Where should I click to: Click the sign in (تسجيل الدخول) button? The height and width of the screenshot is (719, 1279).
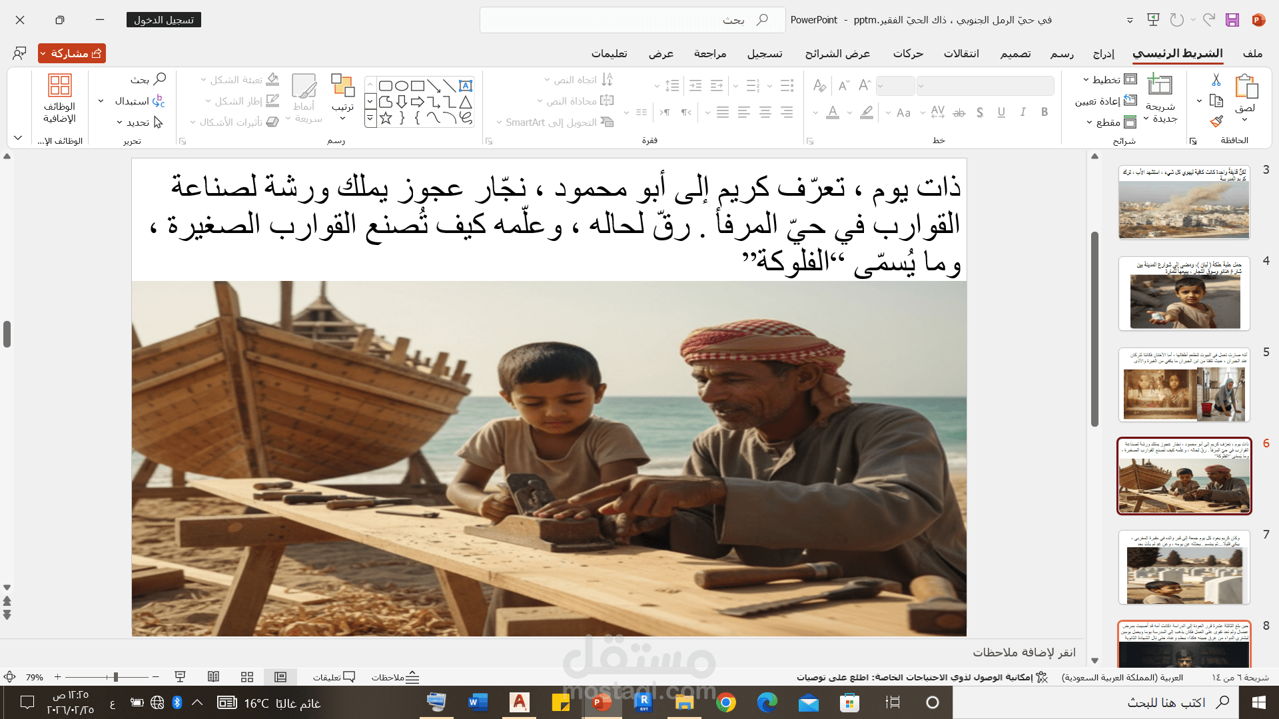point(163,20)
